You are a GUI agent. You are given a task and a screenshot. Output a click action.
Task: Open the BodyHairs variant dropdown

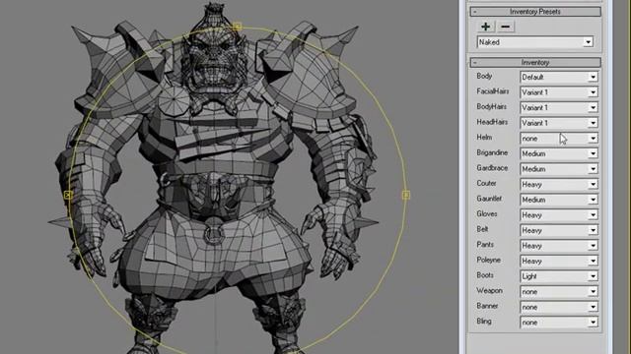(x=559, y=107)
